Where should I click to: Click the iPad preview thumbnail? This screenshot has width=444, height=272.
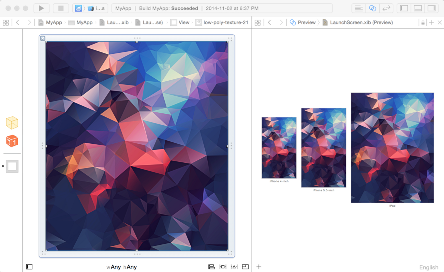pyautogui.click(x=392, y=148)
